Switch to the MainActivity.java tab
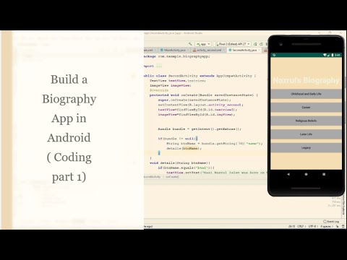Image resolution: width=347 pixels, height=260 pixels. (x=175, y=50)
